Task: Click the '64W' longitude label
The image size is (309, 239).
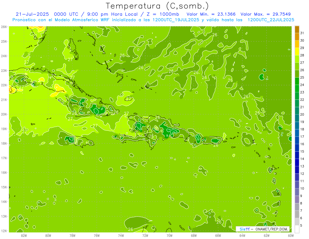Action: (242, 235)
